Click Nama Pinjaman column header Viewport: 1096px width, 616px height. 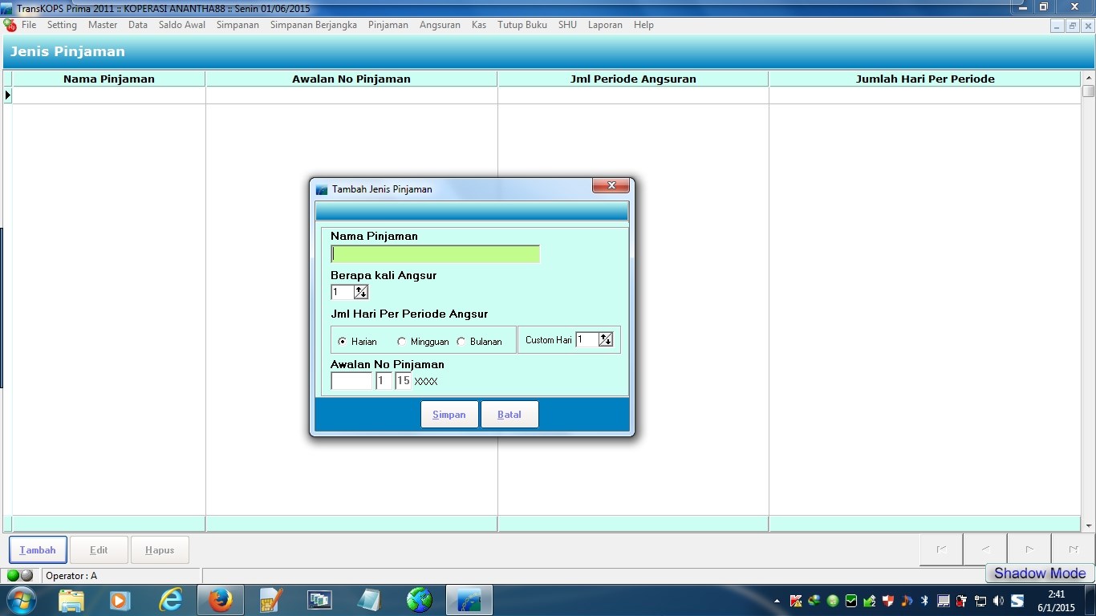(109, 79)
